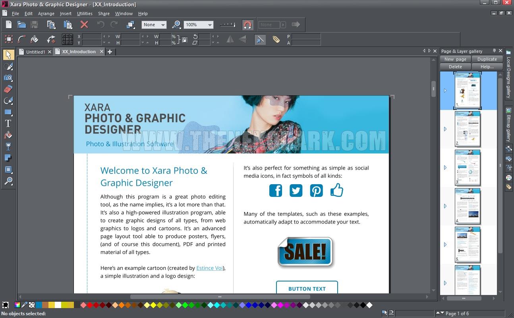Image resolution: width=514 pixels, height=318 pixels.
Task: Click the Copy icon in the top toolbar
Action: coord(51,25)
